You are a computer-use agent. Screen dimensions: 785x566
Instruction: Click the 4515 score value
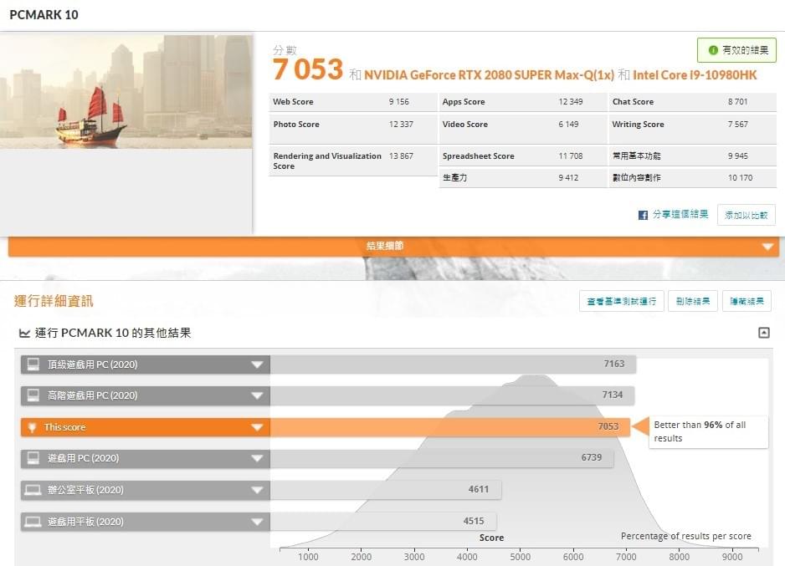(474, 521)
